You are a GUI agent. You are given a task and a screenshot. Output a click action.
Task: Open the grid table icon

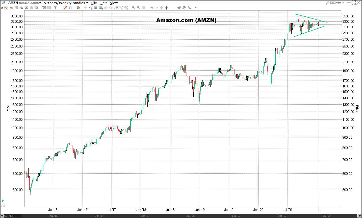16,8
